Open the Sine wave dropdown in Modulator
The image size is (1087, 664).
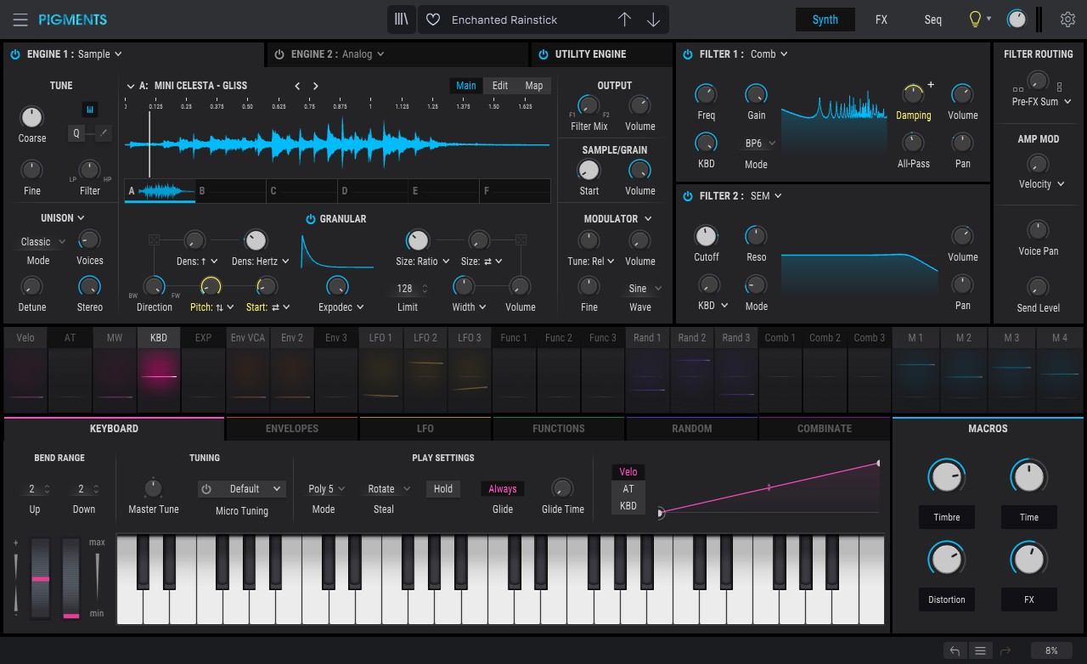(645, 289)
